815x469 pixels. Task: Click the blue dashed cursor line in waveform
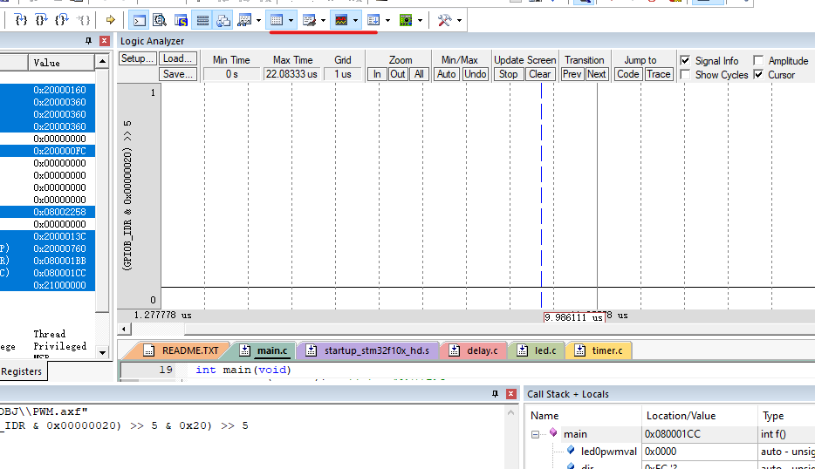click(541, 194)
